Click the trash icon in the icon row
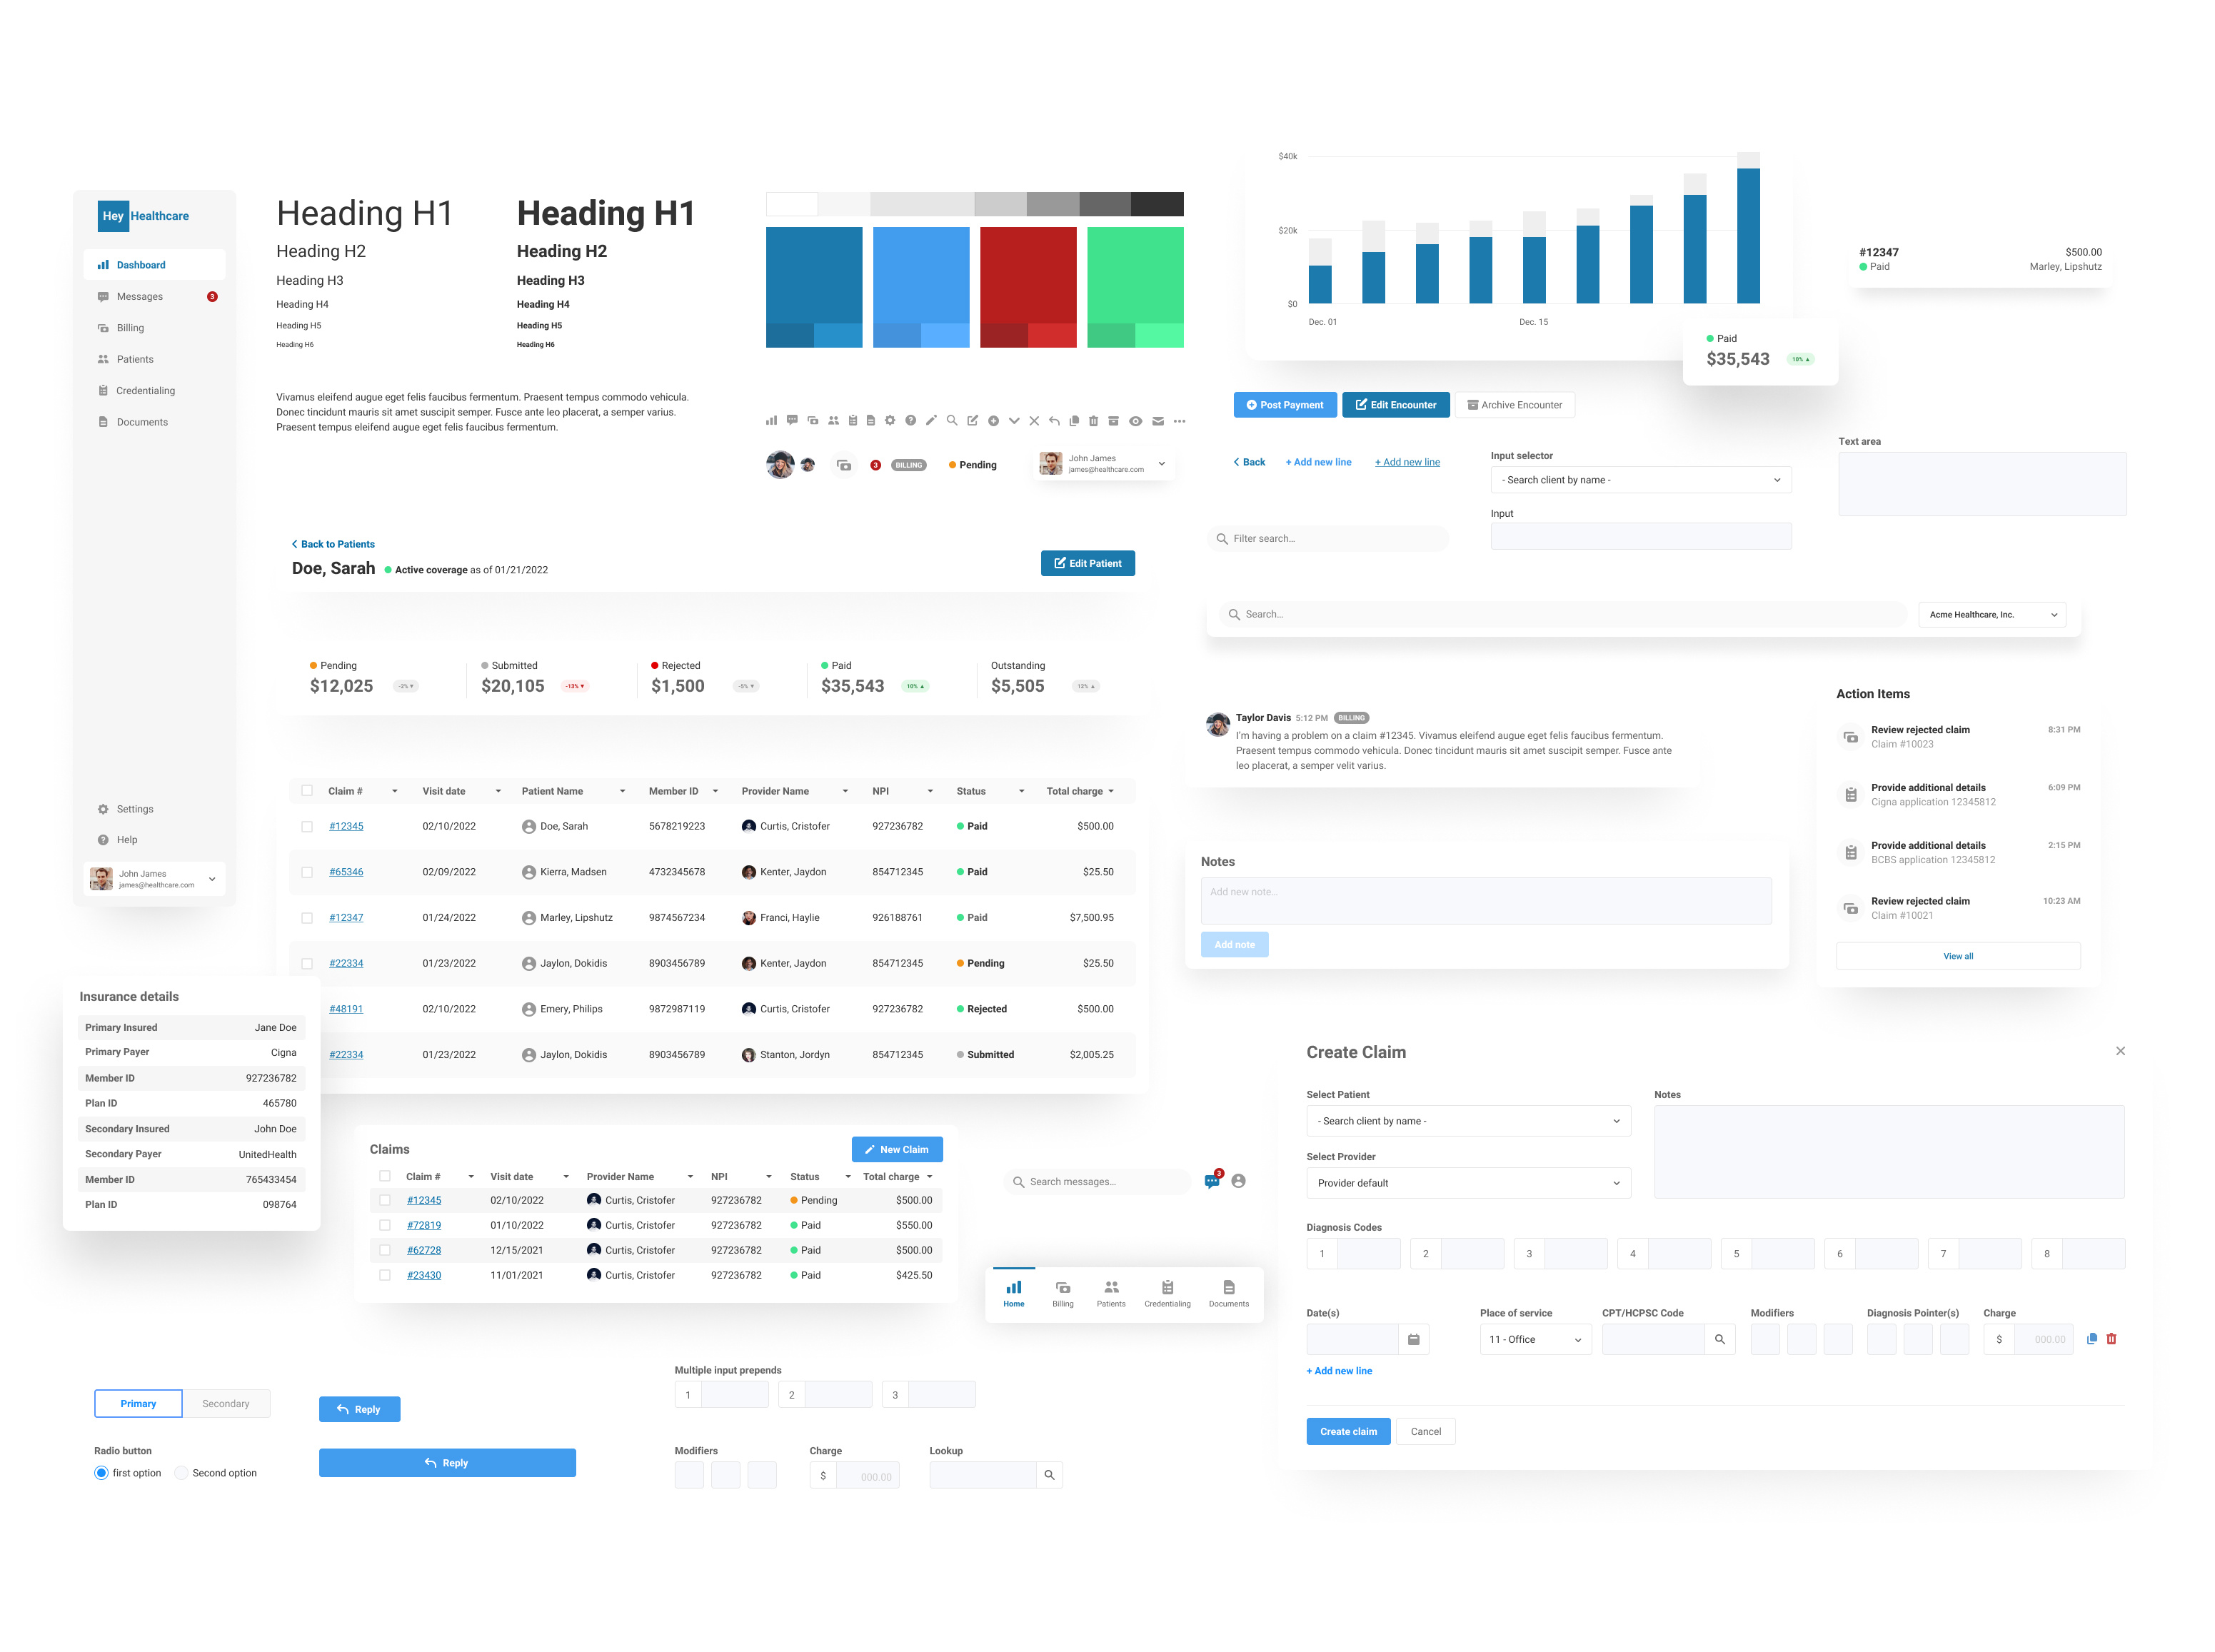This screenshot has width=2215, height=1652. pyautogui.click(x=1093, y=421)
